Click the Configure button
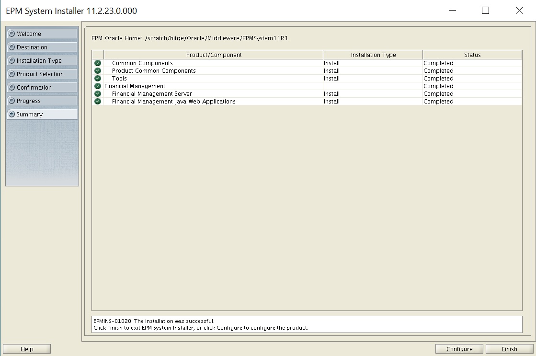The height and width of the screenshot is (356, 536). click(459, 349)
